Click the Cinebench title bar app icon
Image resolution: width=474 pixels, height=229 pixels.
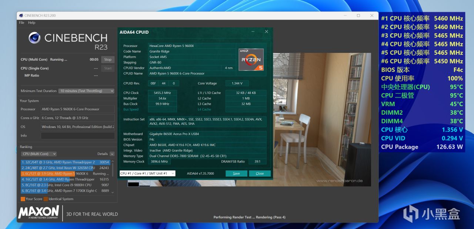(x=21, y=16)
